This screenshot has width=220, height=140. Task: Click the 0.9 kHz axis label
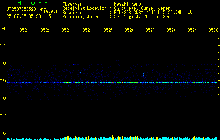click(3, 81)
